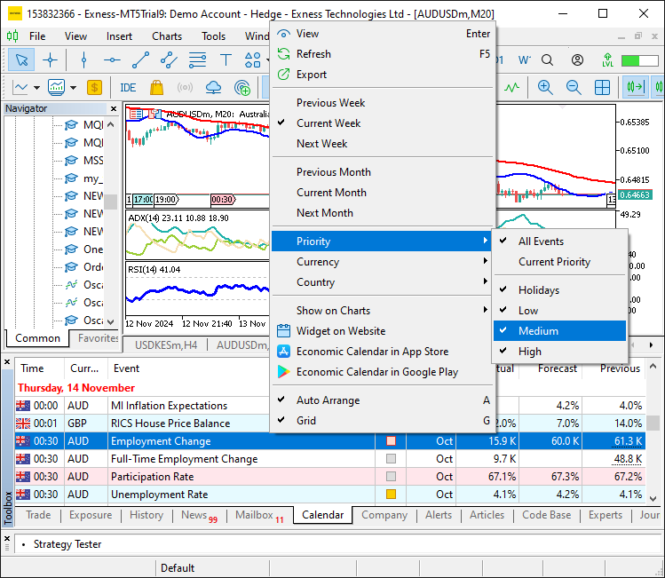Open the line chart type dropdown arrow
The width and height of the screenshot is (665, 578).
[37, 88]
